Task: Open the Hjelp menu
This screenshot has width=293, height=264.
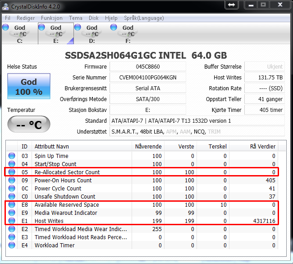Action: click(111, 18)
